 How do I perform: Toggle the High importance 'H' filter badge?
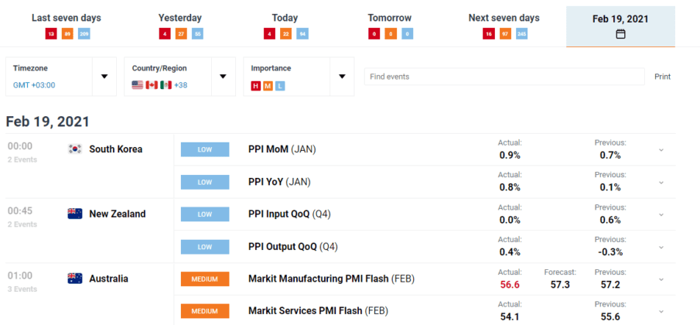256,85
